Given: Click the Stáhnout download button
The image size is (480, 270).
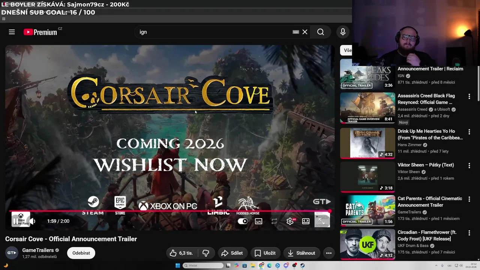Looking at the screenshot, I should tap(301, 253).
